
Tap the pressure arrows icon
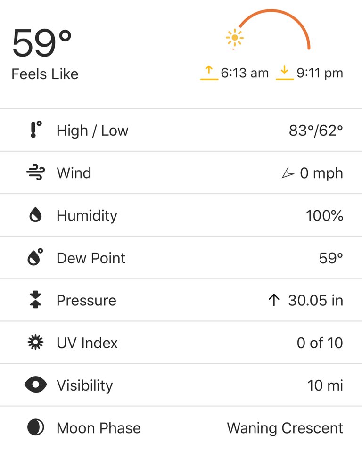[x=35, y=300]
